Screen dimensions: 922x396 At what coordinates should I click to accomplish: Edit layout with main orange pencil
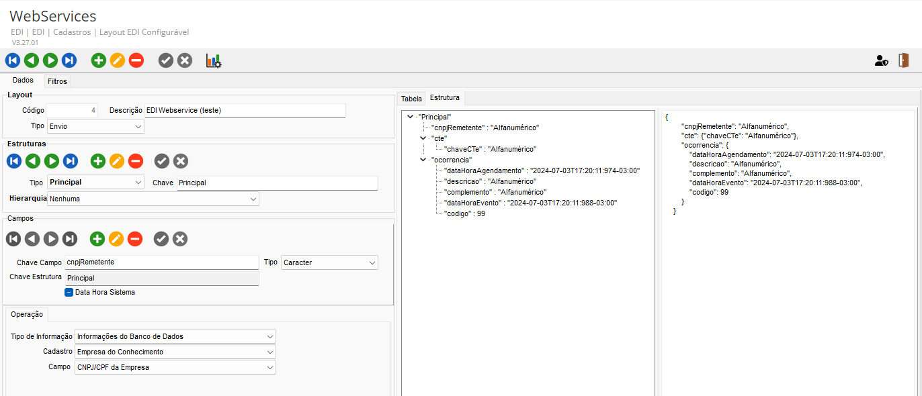[x=118, y=60]
